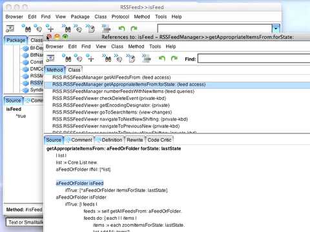Click the 'list := Core.List new.' code line
Viewport: 310px width, 232px height.
pyautogui.click(x=77, y=162)
